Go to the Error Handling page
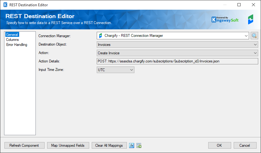This screenshot has width=261, height=153. click(x=17, y=45)
